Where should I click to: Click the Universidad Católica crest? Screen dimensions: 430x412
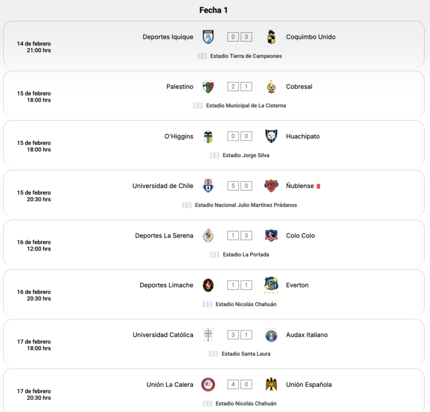(208, 335)
